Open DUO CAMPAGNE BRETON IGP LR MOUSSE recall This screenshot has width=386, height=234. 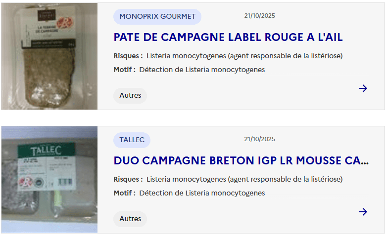[241, 161]
